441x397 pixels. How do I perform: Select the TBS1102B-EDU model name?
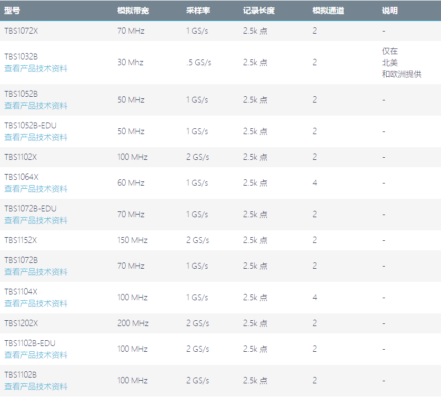30,343
